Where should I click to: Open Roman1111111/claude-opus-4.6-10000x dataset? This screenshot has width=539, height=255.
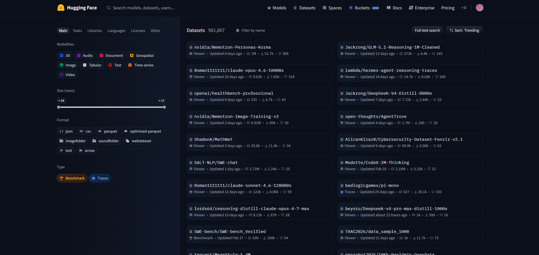(x=259, y=73)
